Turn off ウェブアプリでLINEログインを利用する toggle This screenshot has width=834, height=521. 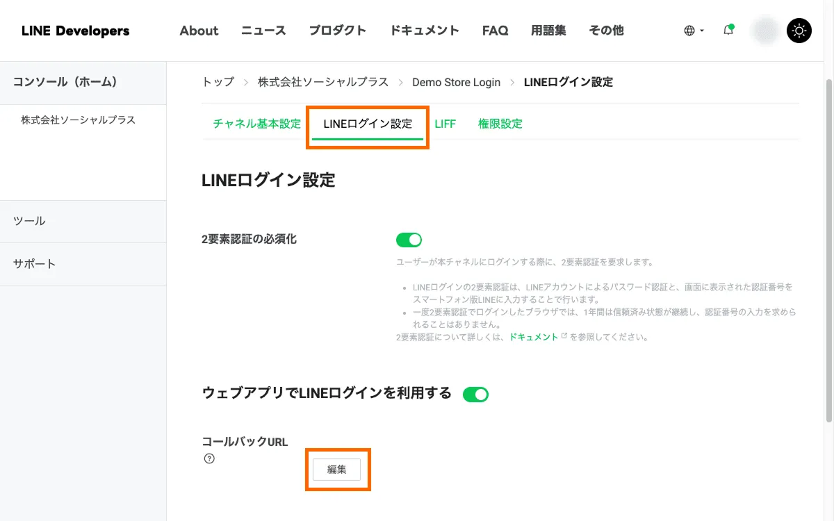(476, 395)
